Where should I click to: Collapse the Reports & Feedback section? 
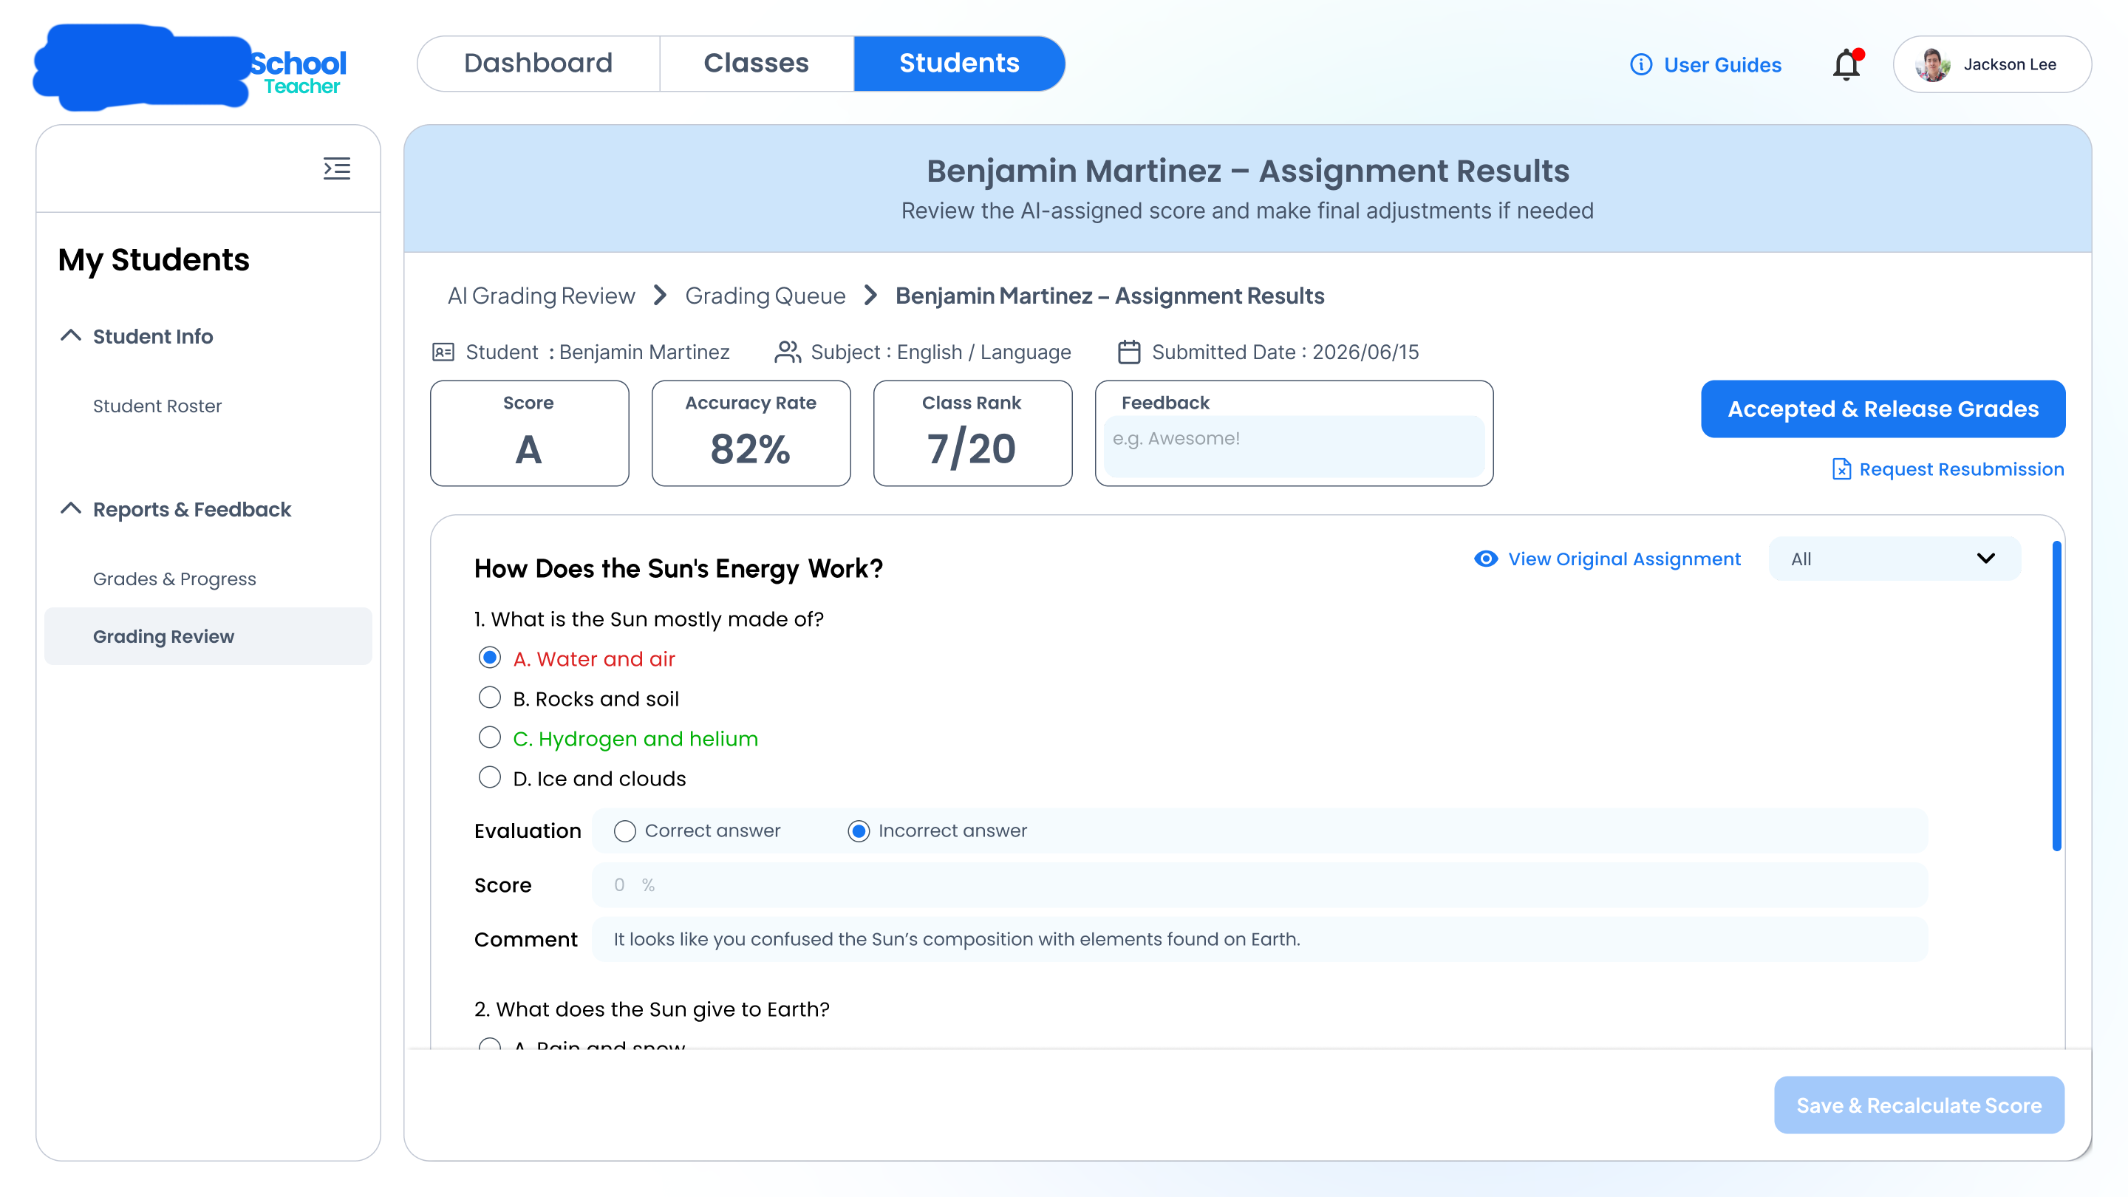click(71, 509)
